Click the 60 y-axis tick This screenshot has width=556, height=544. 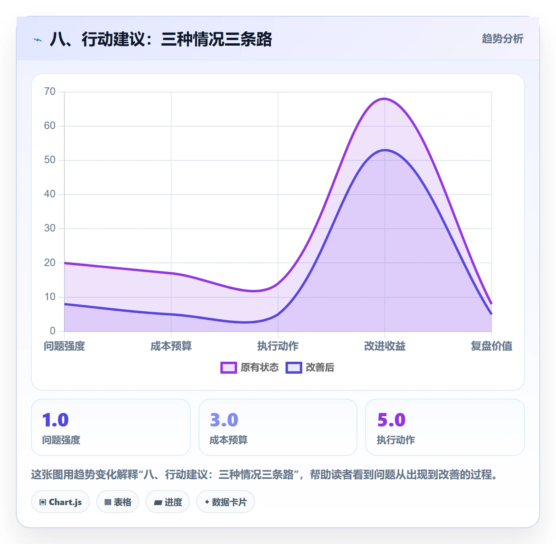[x=50, y=126]
